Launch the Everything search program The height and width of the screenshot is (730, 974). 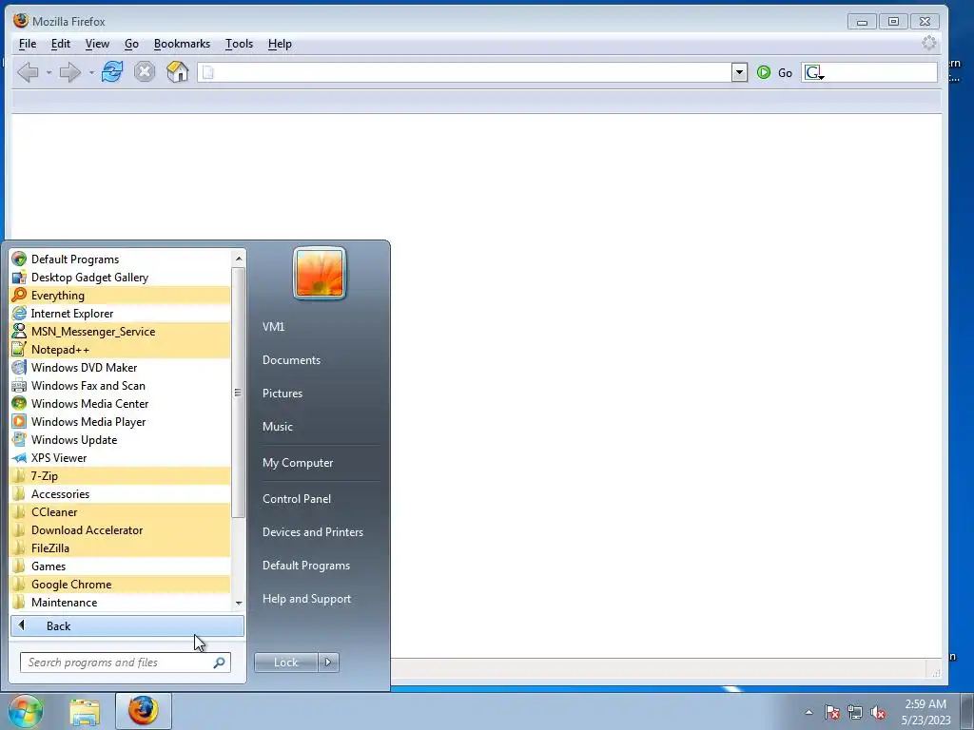121,296
